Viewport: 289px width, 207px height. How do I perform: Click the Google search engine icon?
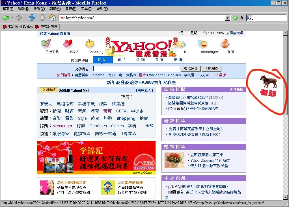click(x=250, y=18)
